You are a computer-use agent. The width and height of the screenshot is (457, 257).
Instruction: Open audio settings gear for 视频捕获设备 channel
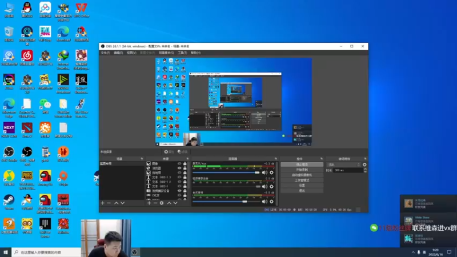click(x=272, y=187)
